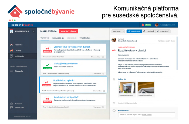Click the comment input field
This screenshot has height=124, width=189.
point(146,115)
